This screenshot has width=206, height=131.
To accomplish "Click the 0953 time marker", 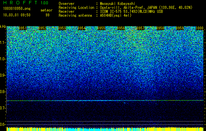I will click(62, 28).
